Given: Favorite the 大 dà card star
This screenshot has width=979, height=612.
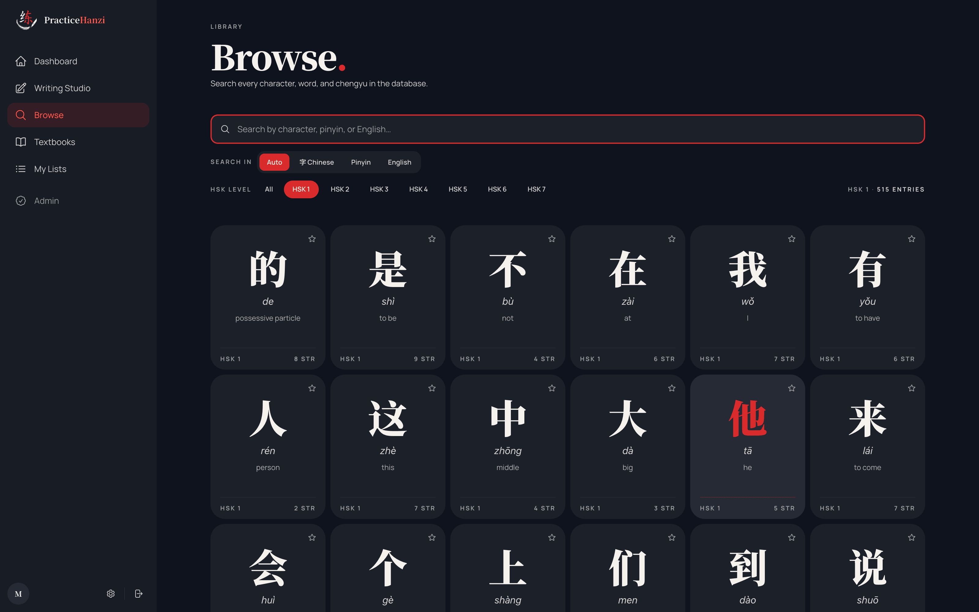Looking at the screenshot, I should click(672, 388).
